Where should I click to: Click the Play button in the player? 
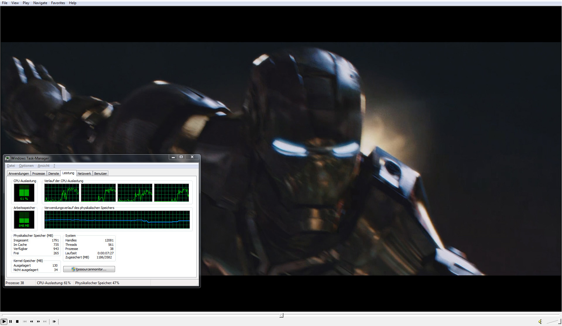coord(4,321)
